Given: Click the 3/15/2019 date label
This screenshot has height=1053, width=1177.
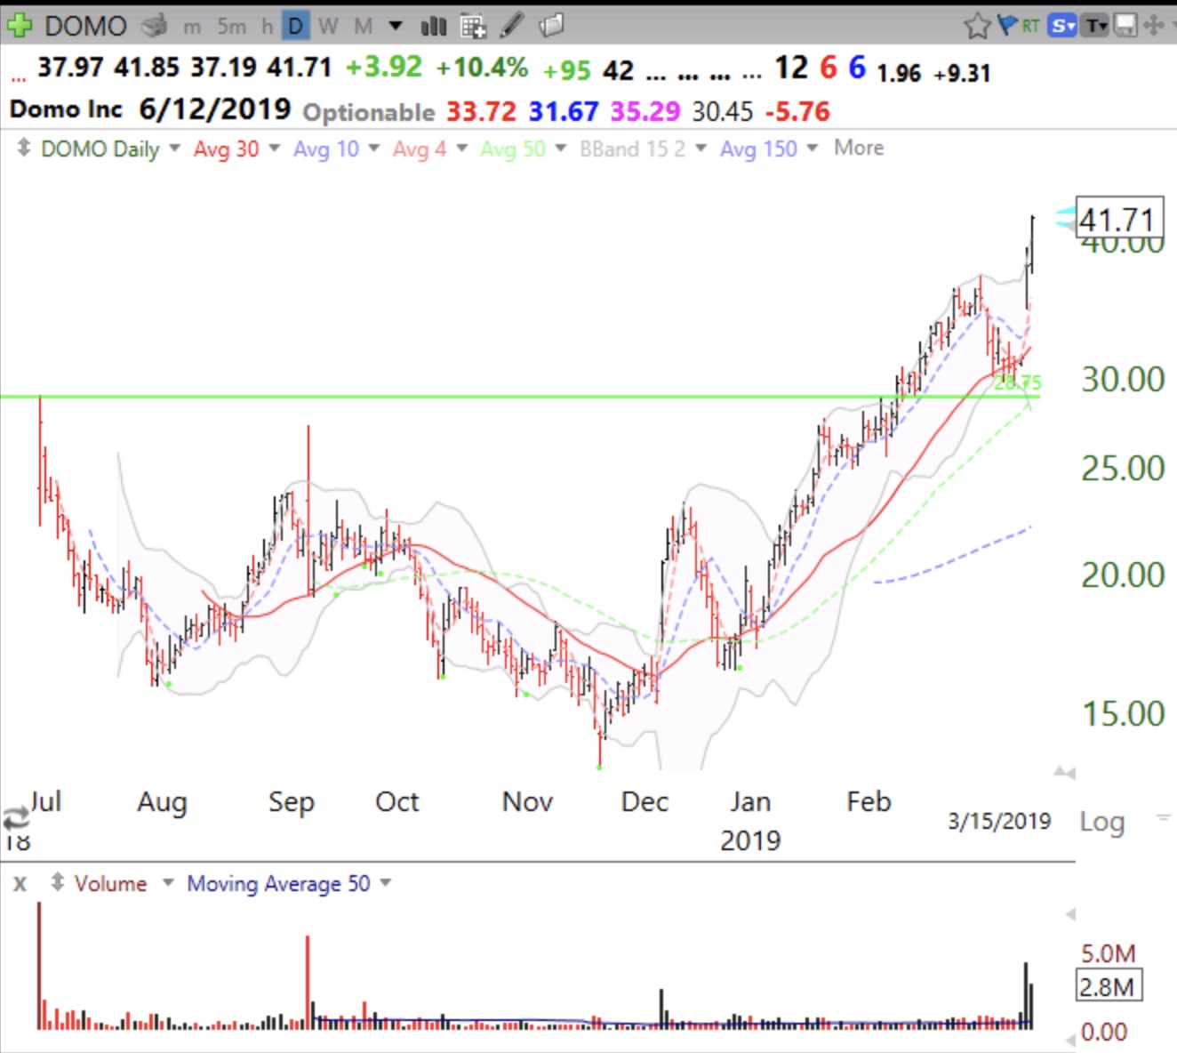Looking at the screenshot, I should pos(999,821).
